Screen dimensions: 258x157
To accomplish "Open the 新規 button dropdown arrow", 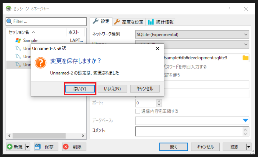I will pyautogui.click(x=27, y=147).
